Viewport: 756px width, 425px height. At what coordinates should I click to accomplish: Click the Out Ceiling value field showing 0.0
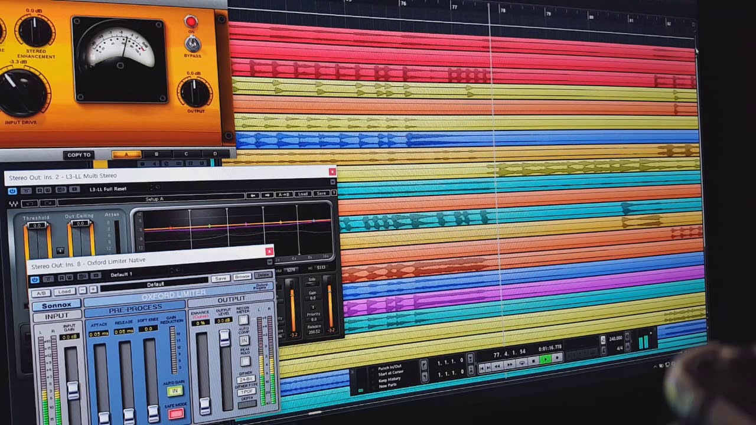[x=80, y=223]
